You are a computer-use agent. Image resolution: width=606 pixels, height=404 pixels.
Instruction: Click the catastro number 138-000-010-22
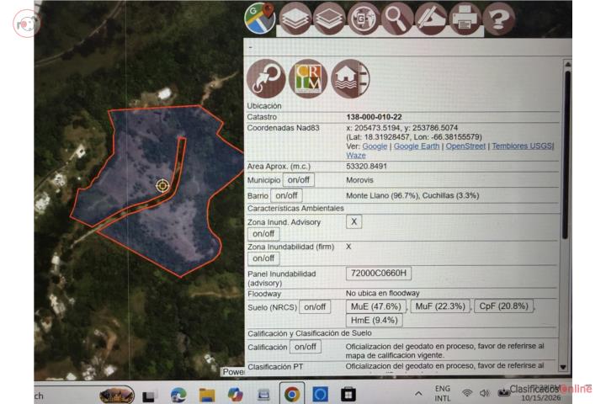pyautogui.click(x=374, y=117)
